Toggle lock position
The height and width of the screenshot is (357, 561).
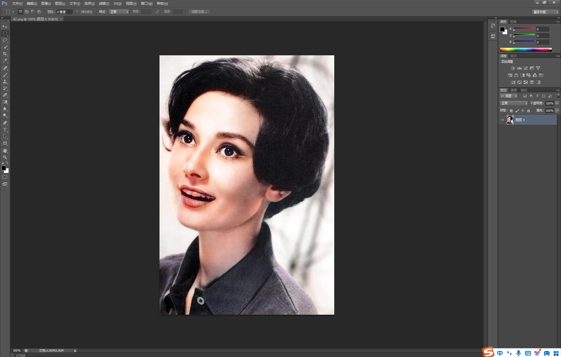(x=523, y=111)
